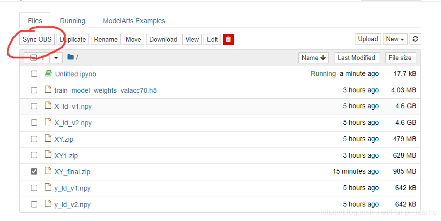This screenshot has height=221, width=441.
Task: Click the Rename button
Action: (x=106, y=39)
